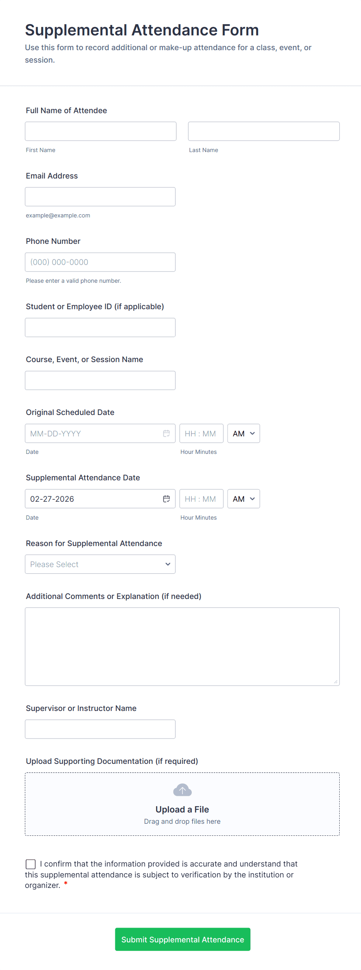Click Supplemental Attendance hour minutes field
The width and height of the screenshot is (361, 970).
[x=201, y=499]
